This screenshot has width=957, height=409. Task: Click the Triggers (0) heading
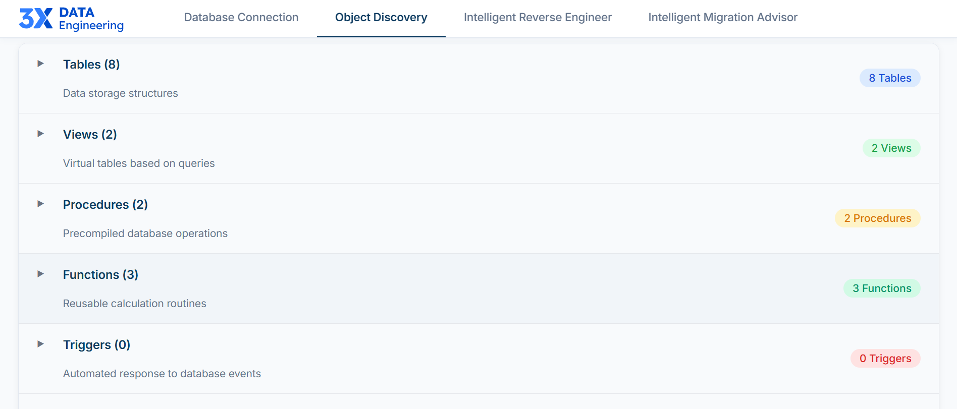click(x=96, y=345)
